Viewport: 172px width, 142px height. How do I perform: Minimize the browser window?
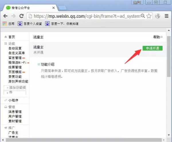149,2
